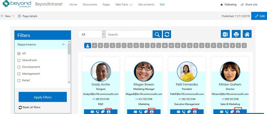The width and height of the screenshot is (267, 114).
Task: Click Reset all filters link
Action: [31, 107]
